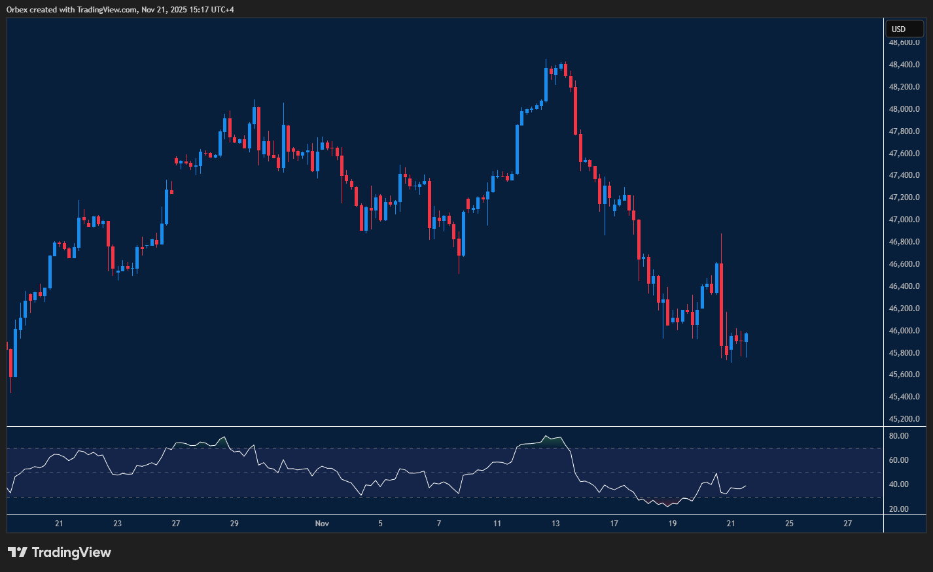933x572 pixels.
Task: Select date 19 on the time axis
Action: pyautogui.click(x=673, y=524)
